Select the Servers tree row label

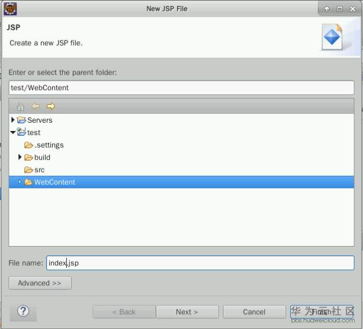pyautogui.click(x=40, y=120)
